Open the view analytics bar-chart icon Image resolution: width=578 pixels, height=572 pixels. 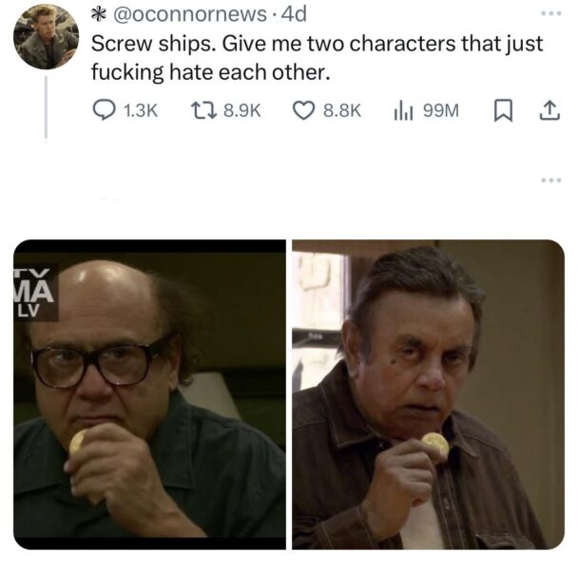pyautogui.click(x=403, y=110)
